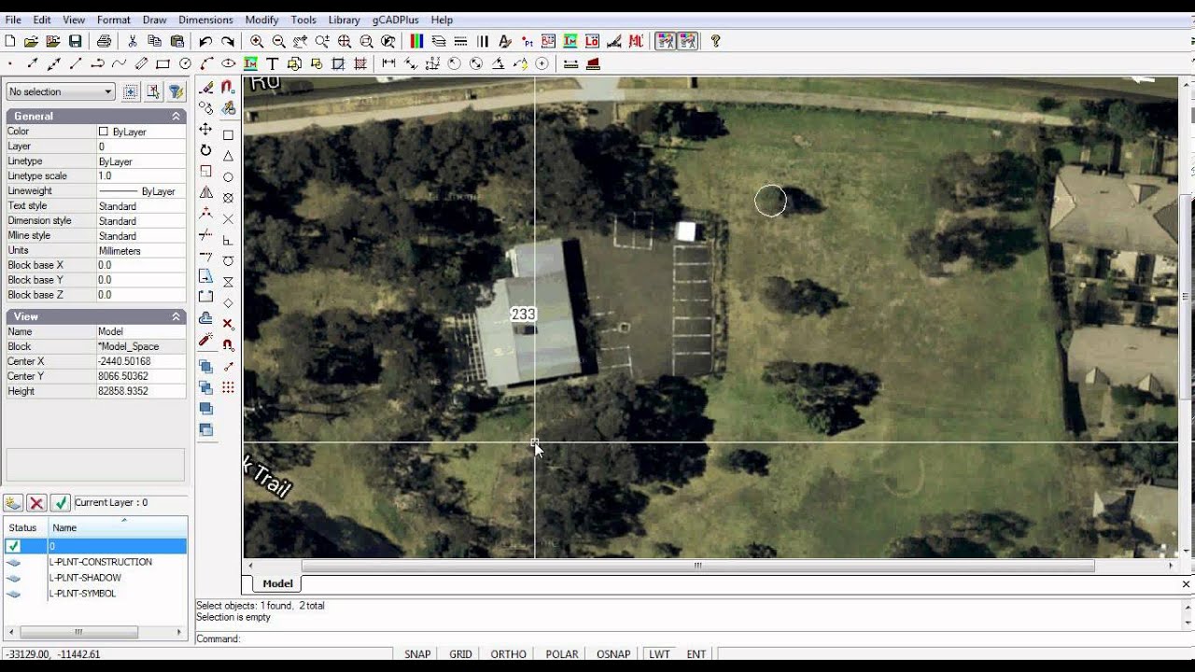Image resolution: width=1195 pixels, height=672 pixels.
Task: Select the Rectangle draw tool
Action: [163, 63]
